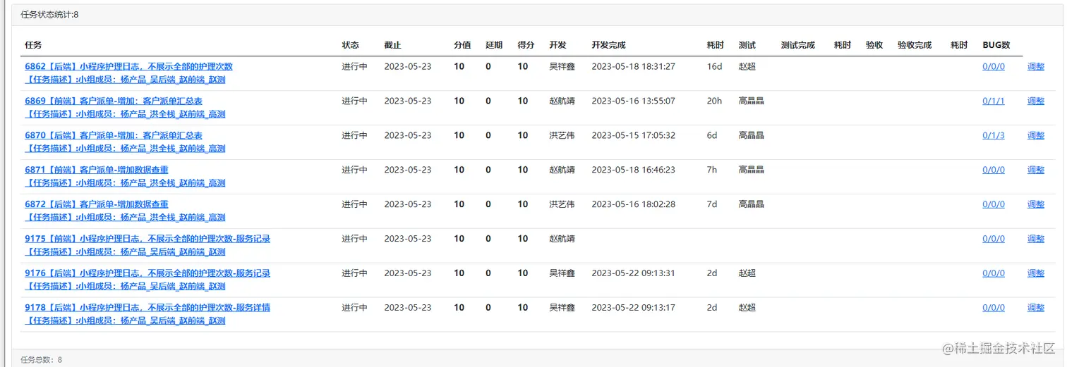Screen dimensions: 1067x367
Task: Open BUG count 0/0/0 in task 9176 row
Action: tap(994, 273)
